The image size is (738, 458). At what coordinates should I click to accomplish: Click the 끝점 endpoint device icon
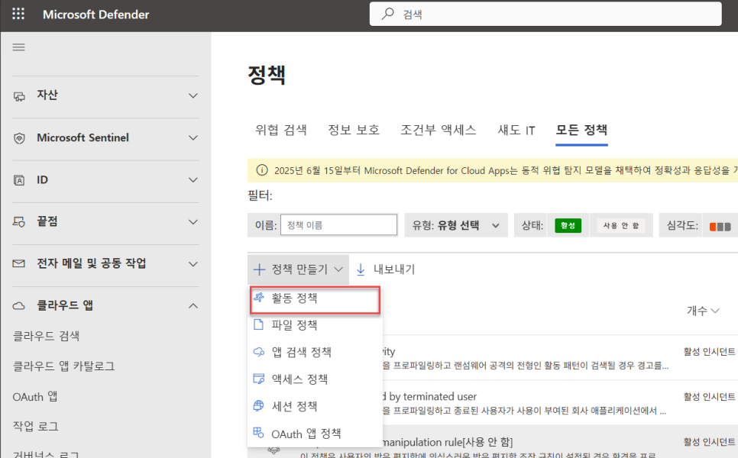[x=19, y=222]
